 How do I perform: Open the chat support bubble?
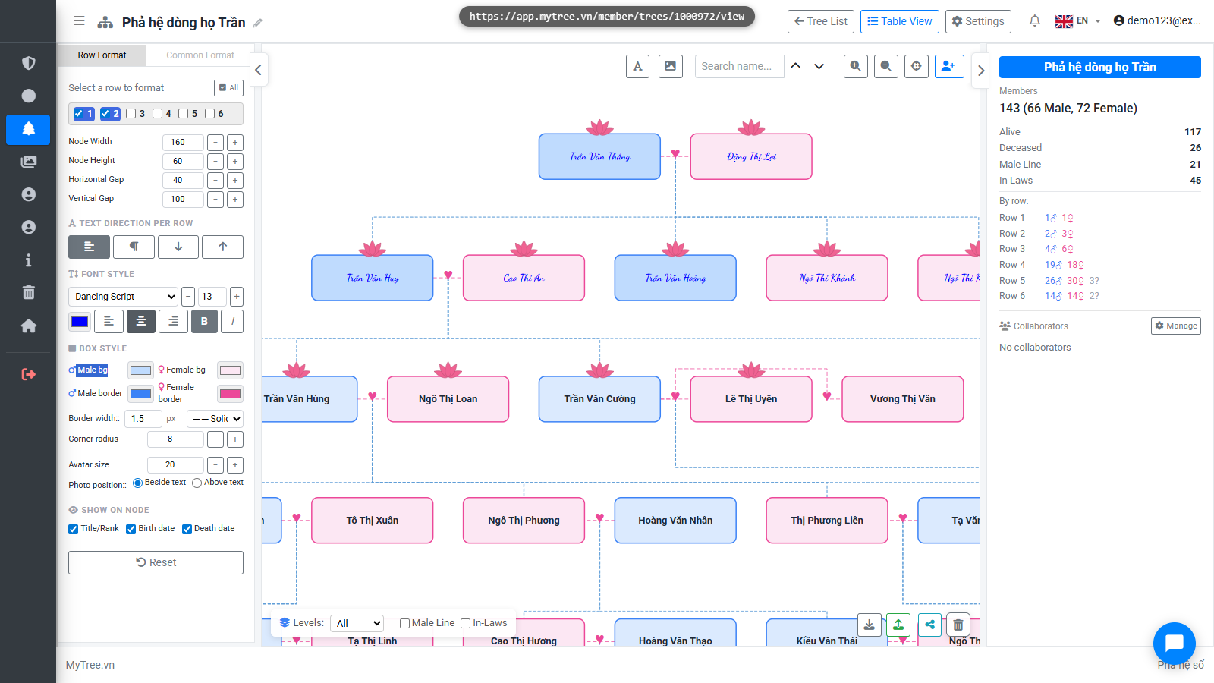click(x=1174, y=643)
